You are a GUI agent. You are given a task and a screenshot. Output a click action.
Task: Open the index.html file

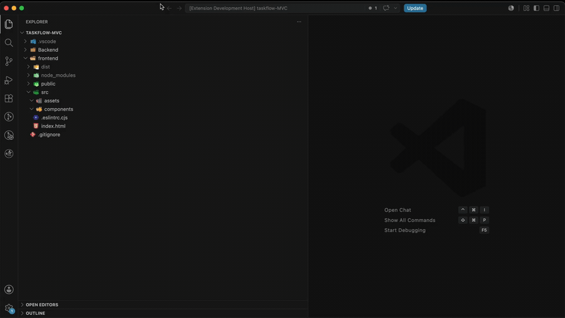(x=53, y=126)
